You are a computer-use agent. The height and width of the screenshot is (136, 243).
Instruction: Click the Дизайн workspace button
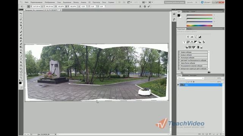tap(190, 2)
